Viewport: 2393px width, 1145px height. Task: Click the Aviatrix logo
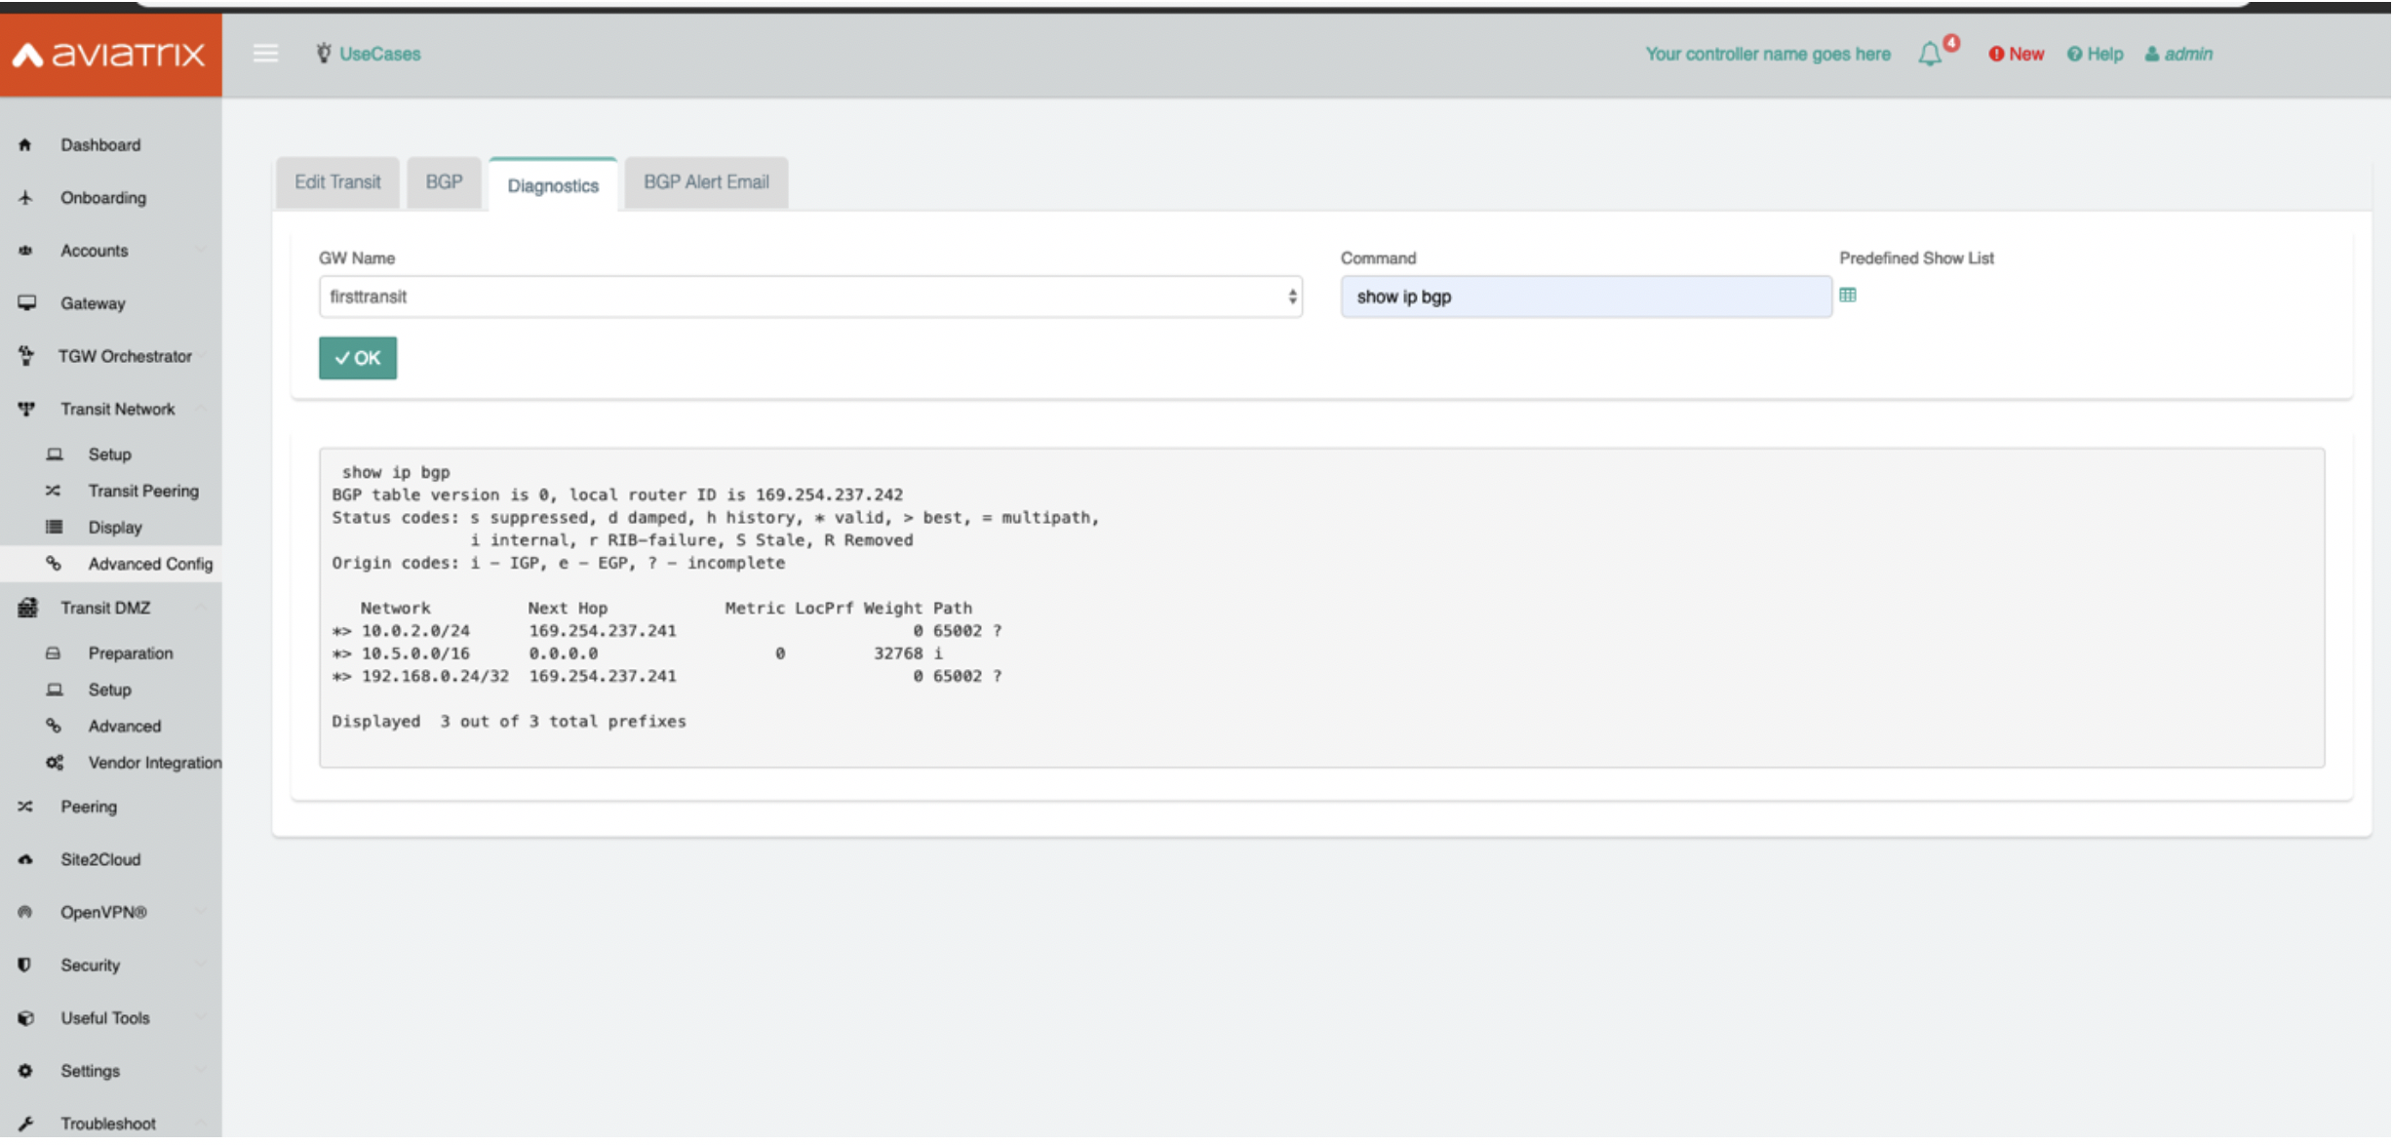click(x=110, y=54)
